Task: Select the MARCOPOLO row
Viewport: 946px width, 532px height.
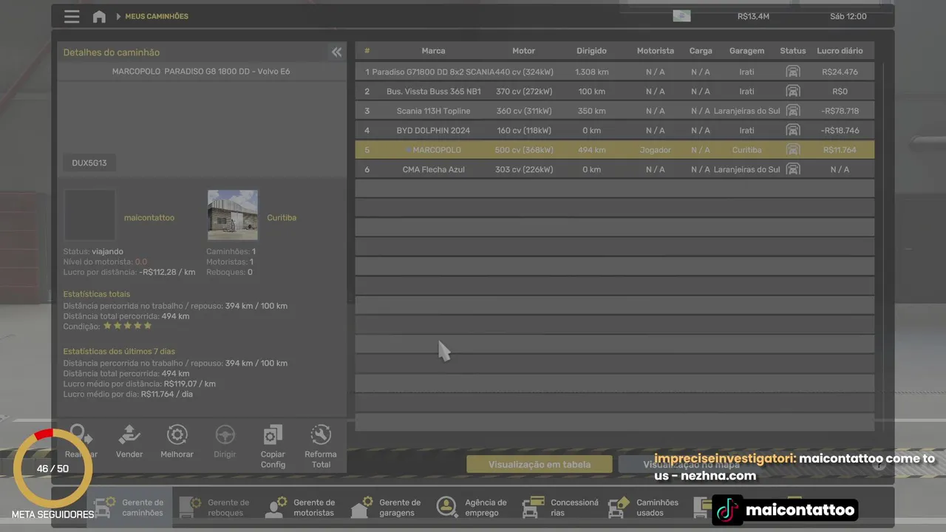Action: 614,150
